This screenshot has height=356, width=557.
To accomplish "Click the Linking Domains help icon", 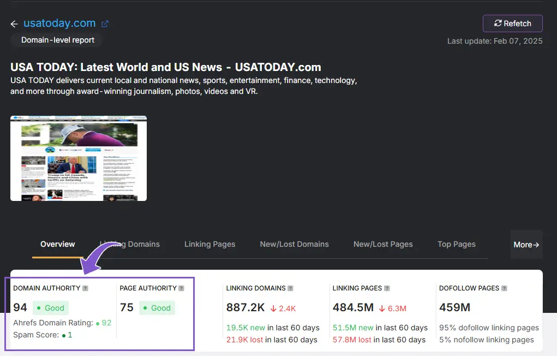I will click(x=290, y=288).
